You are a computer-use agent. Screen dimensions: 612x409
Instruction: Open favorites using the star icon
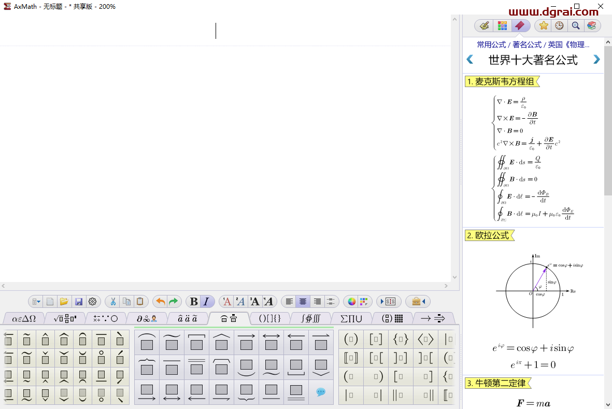[543, 25]
